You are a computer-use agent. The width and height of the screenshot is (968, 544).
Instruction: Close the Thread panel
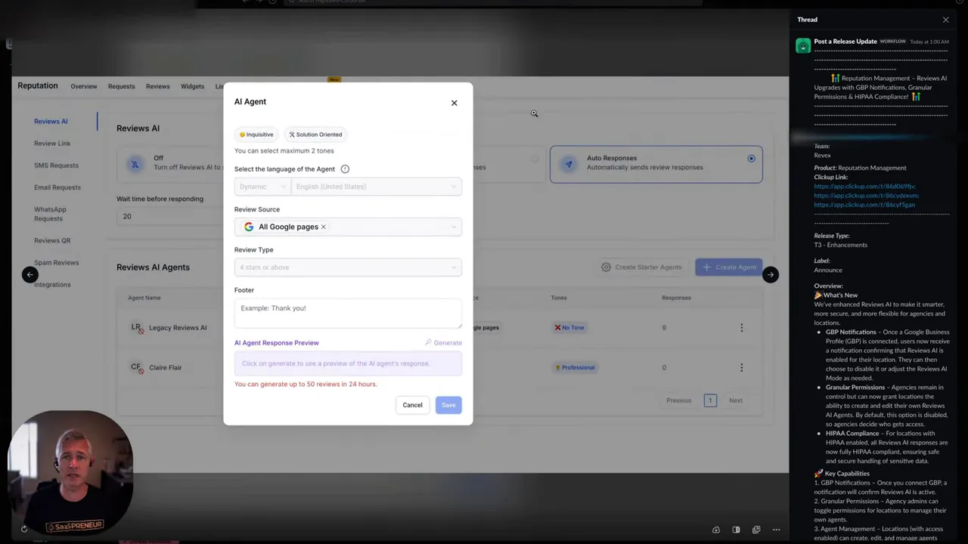(945, 20)
